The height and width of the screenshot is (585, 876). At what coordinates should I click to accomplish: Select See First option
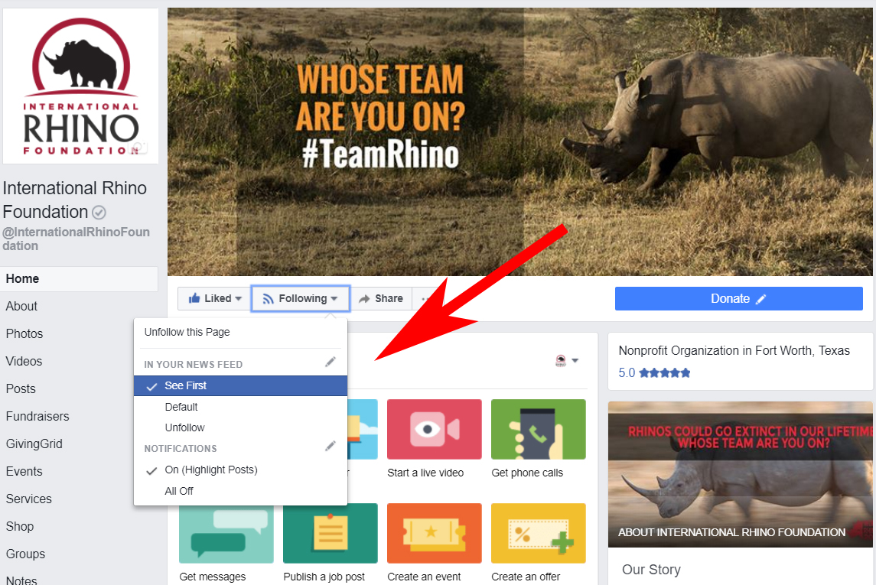click(x=240, y=385)
